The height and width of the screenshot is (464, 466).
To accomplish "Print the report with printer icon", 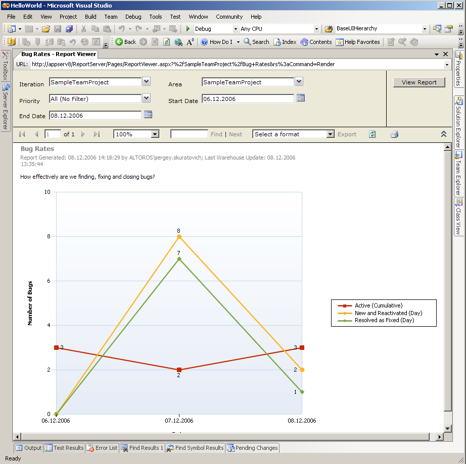I will click(x=394, y=134).
